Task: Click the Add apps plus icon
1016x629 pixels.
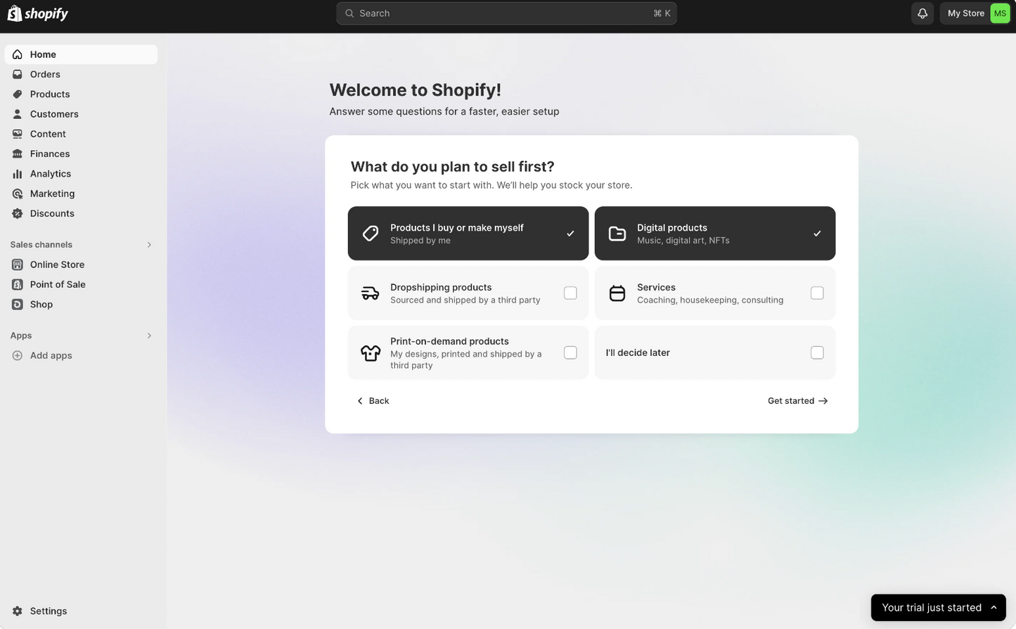Action: 18,355
